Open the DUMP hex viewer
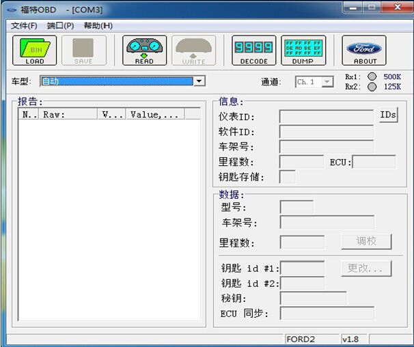The height and width of the screenshot is (347, 414). (303, 50)
